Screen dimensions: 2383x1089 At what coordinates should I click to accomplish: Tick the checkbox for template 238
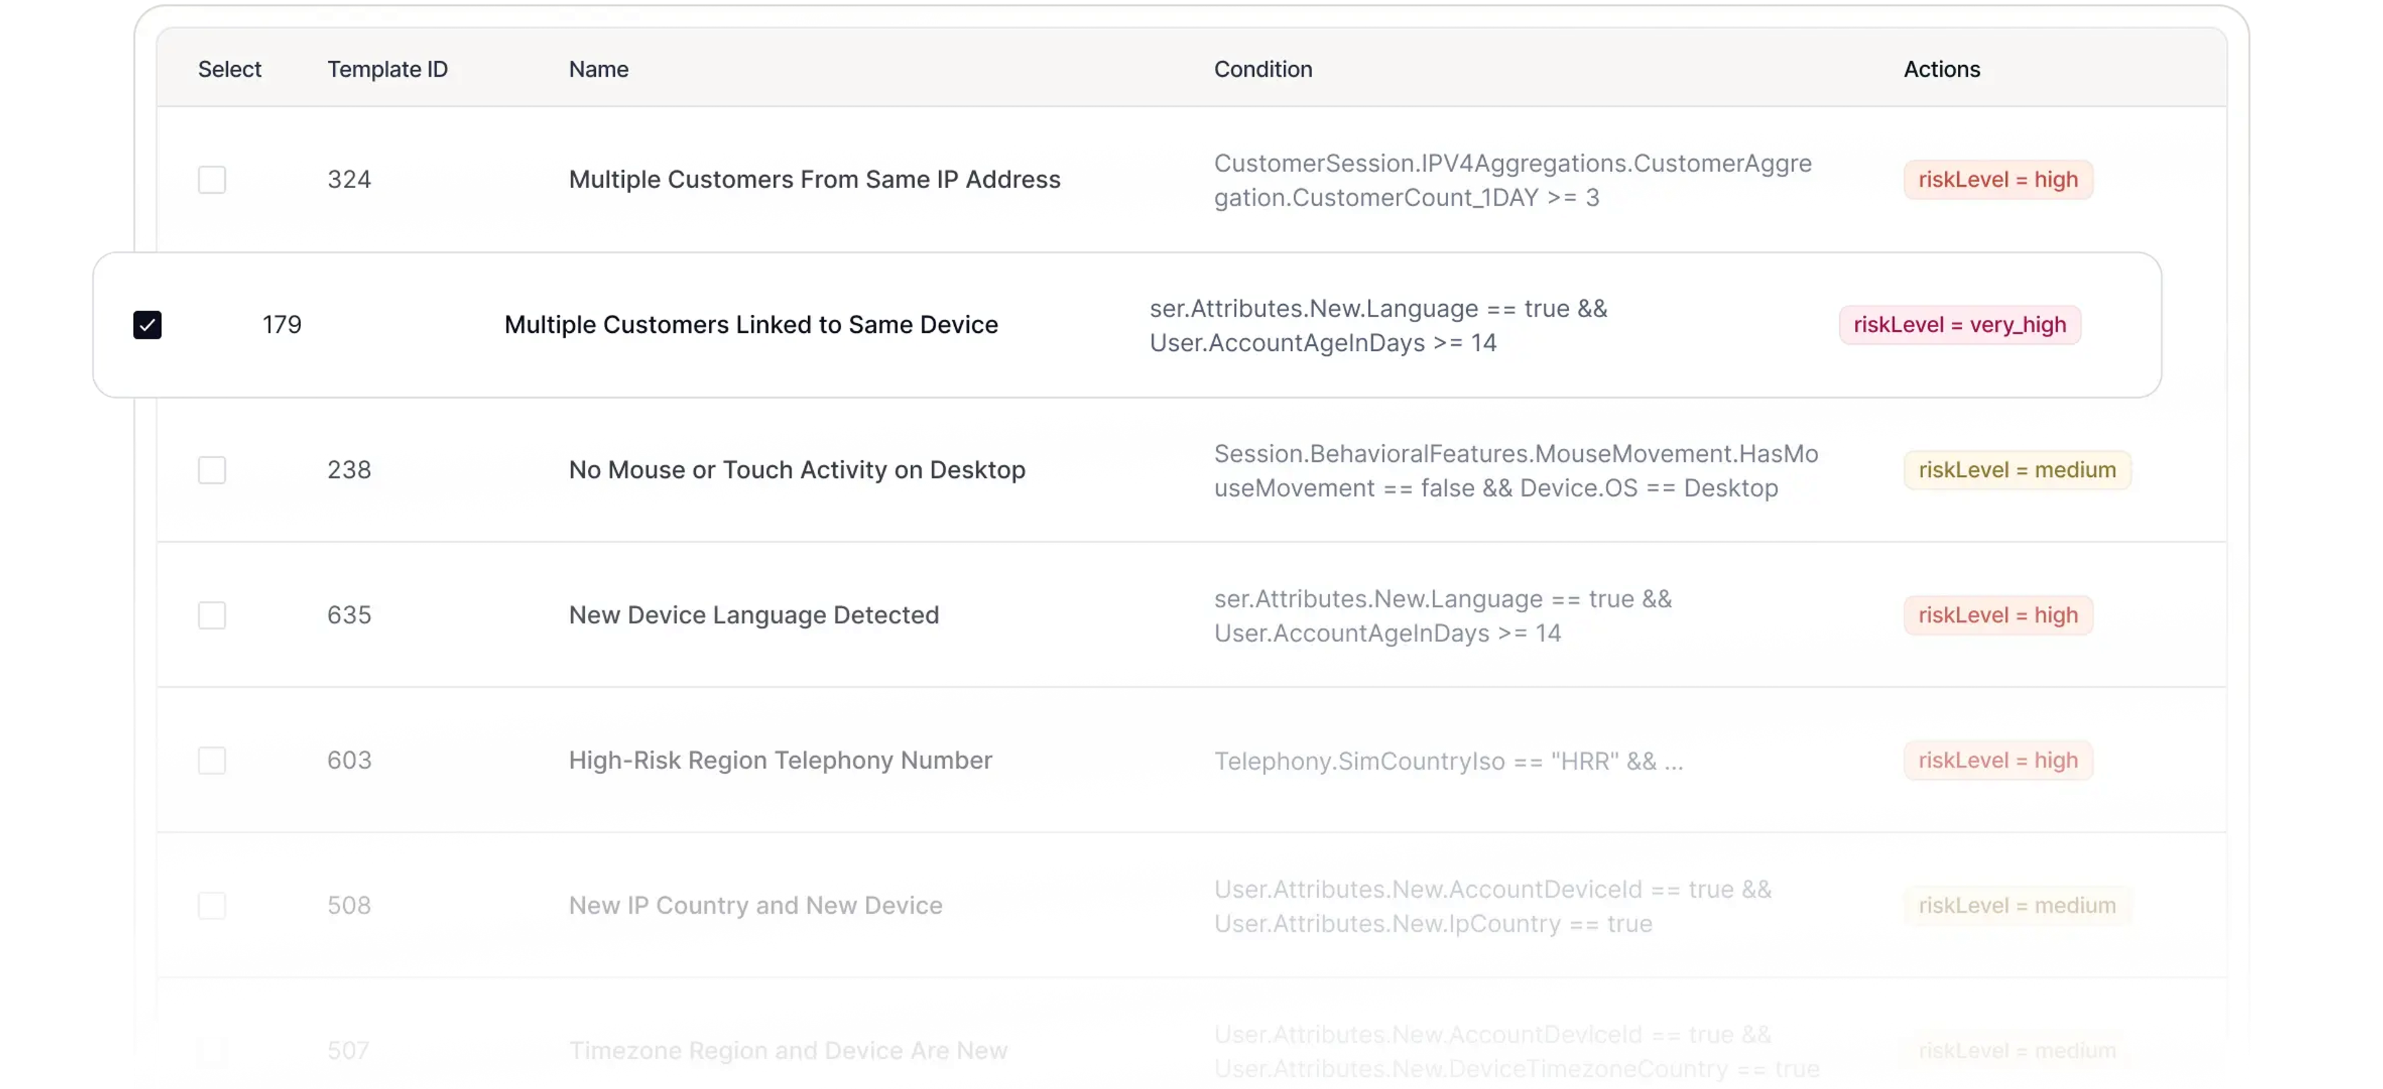[212, 470]
